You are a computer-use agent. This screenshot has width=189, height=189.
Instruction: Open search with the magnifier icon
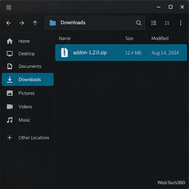click(139, 23)
